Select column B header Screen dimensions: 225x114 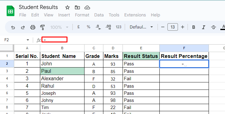[62, 48]
